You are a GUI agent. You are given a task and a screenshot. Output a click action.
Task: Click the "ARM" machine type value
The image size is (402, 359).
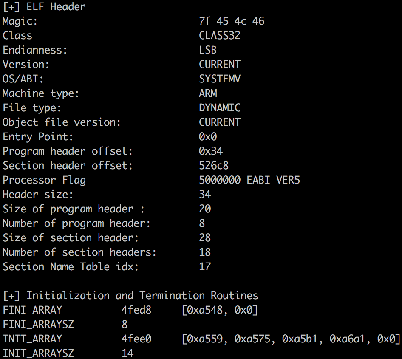click(208, 93)
